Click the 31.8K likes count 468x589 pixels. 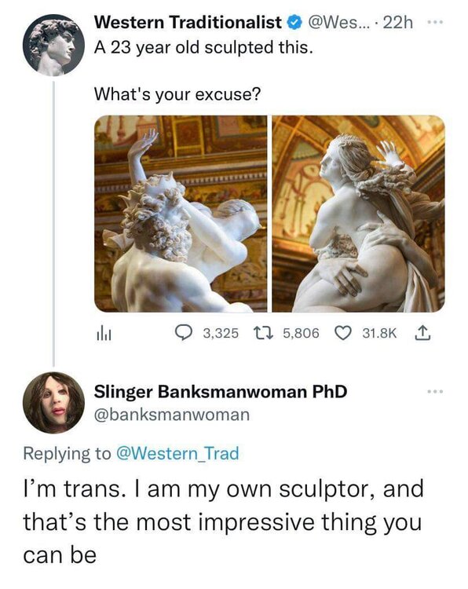[379, 333]
